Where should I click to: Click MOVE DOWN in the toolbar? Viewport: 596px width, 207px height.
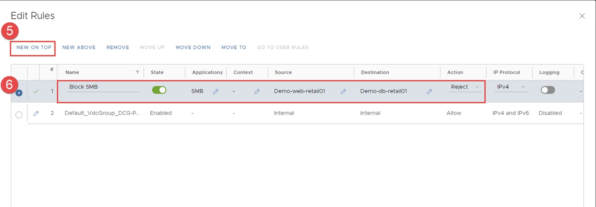(x=193, y=47)
